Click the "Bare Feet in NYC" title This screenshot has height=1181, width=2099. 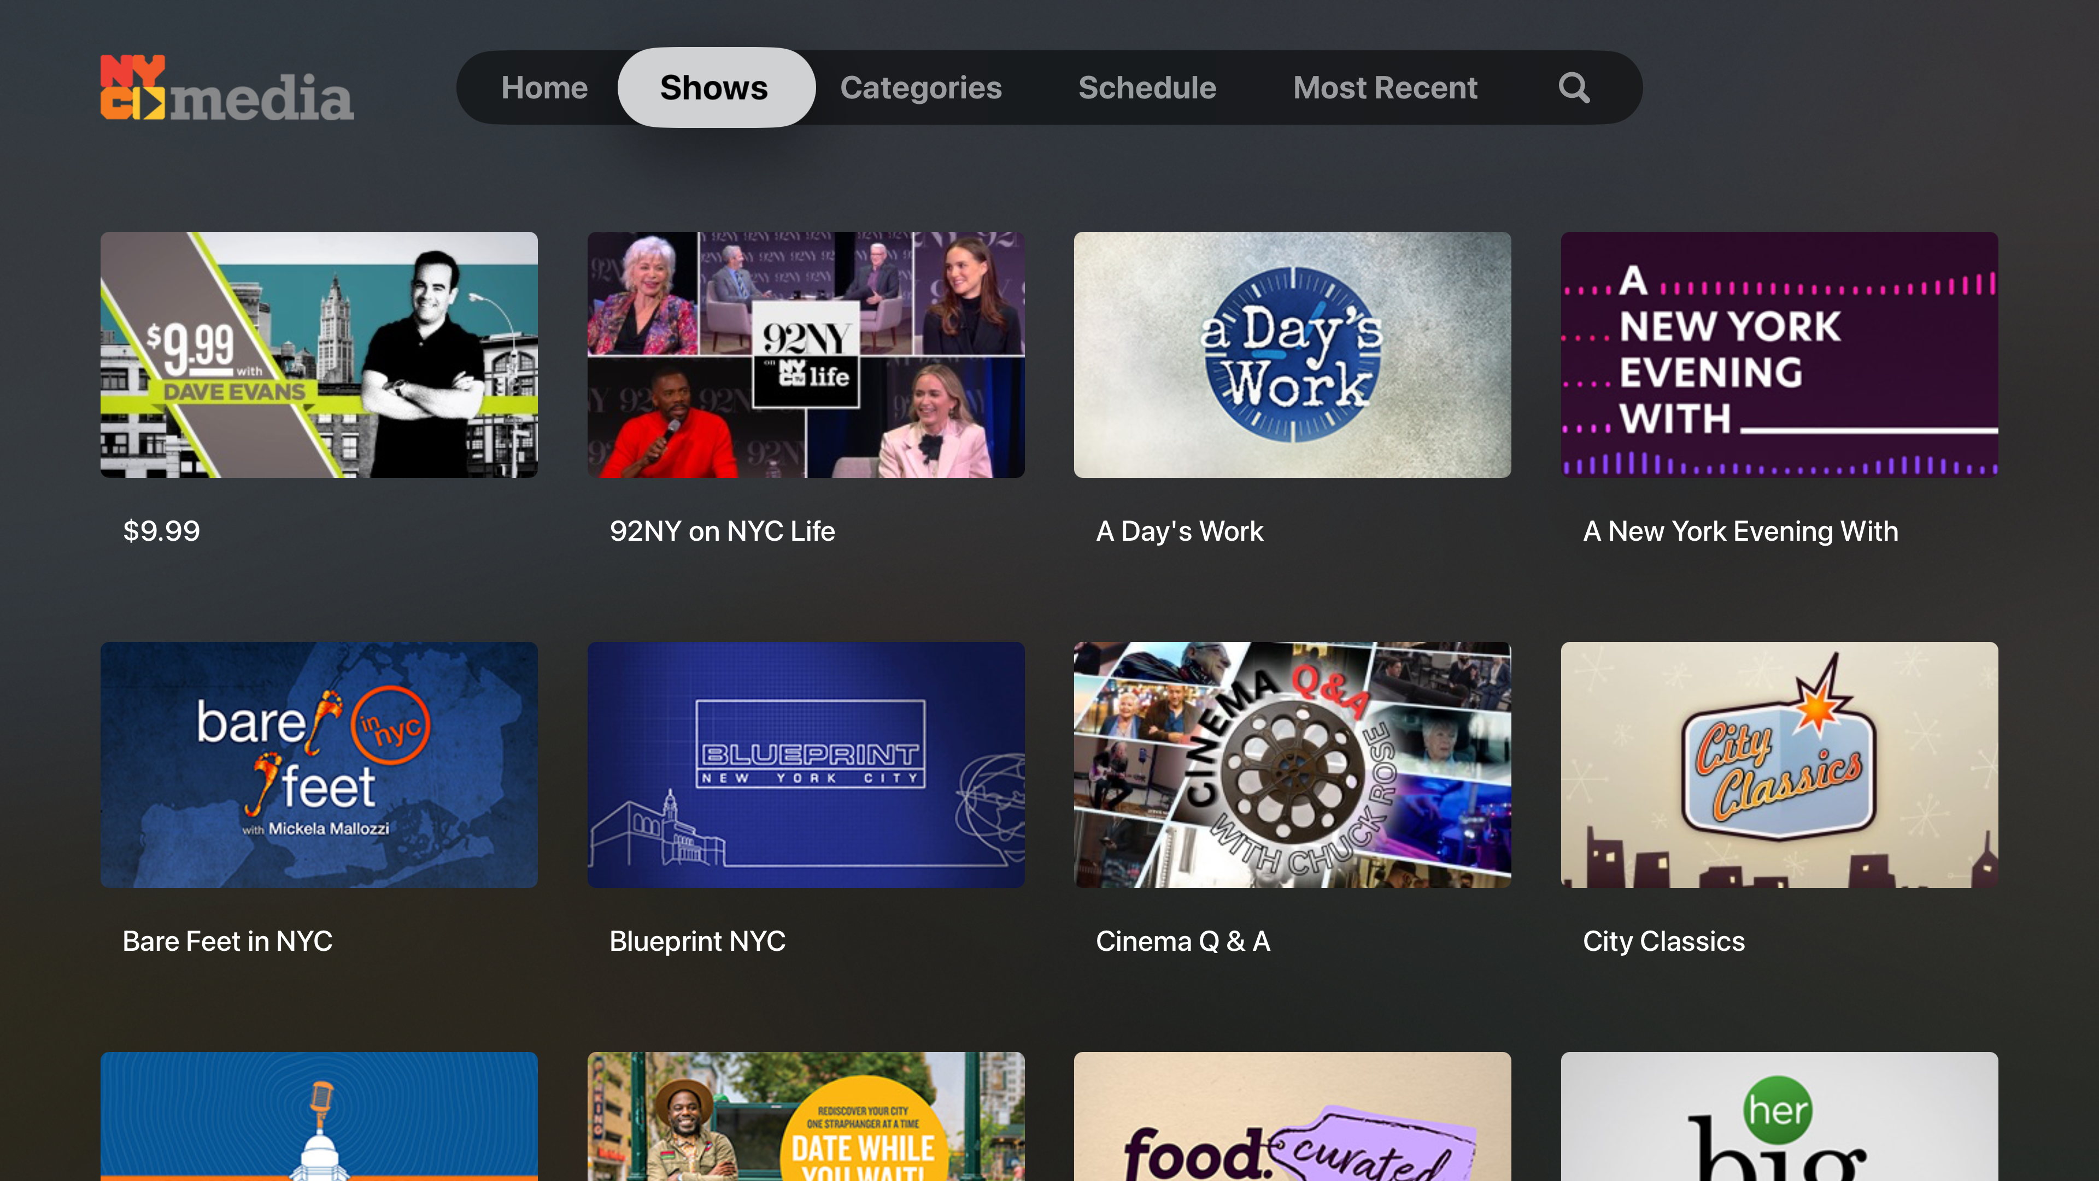pos(227,942)
